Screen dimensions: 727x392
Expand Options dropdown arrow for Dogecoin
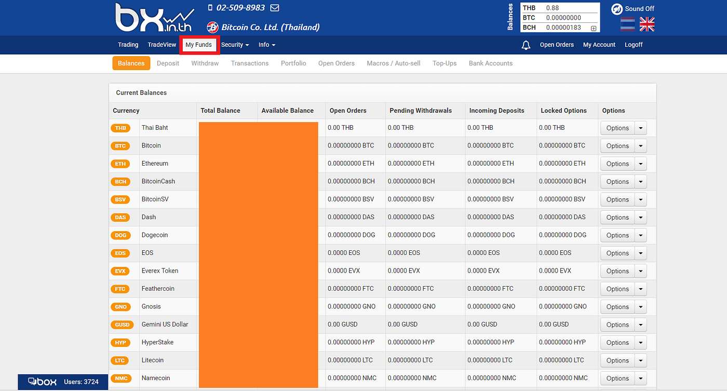tap(641, 235)
